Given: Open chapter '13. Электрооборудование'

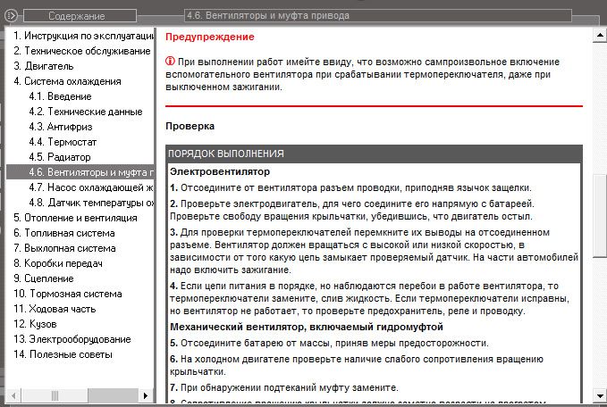Looking at the screenshot, I should [x=72, y=339].
